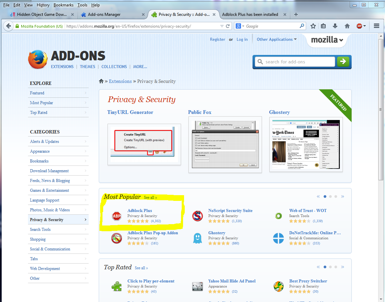The height and width of the screenshot is (302, 385).
Task: Click the NoScript Security Suite icon
Action: 198,216
